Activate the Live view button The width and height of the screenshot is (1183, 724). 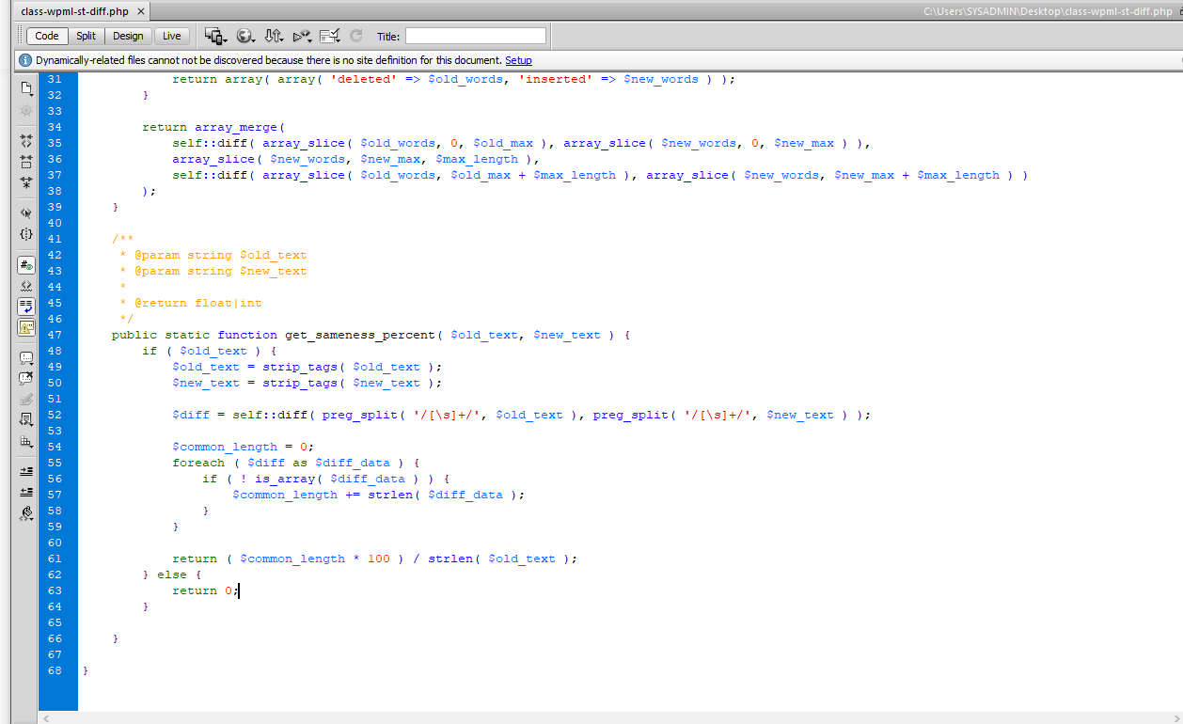click(171, 35)
